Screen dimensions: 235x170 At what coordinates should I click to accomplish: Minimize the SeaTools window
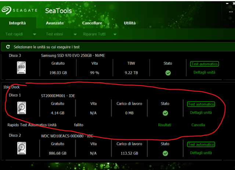227,3
